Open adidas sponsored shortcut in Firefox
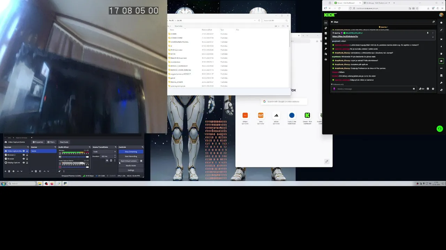The width and height of the screenshot is (446, 250). [x=276, y=117]
